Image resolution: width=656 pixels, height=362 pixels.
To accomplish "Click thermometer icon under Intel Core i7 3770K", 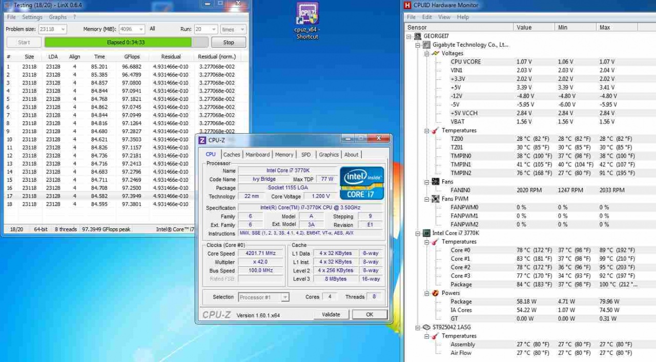I will coord(436,242).
